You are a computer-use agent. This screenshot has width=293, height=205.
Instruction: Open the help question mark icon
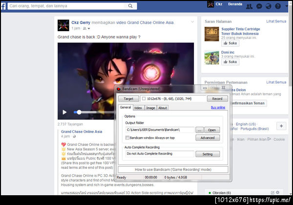coord(278,6)
